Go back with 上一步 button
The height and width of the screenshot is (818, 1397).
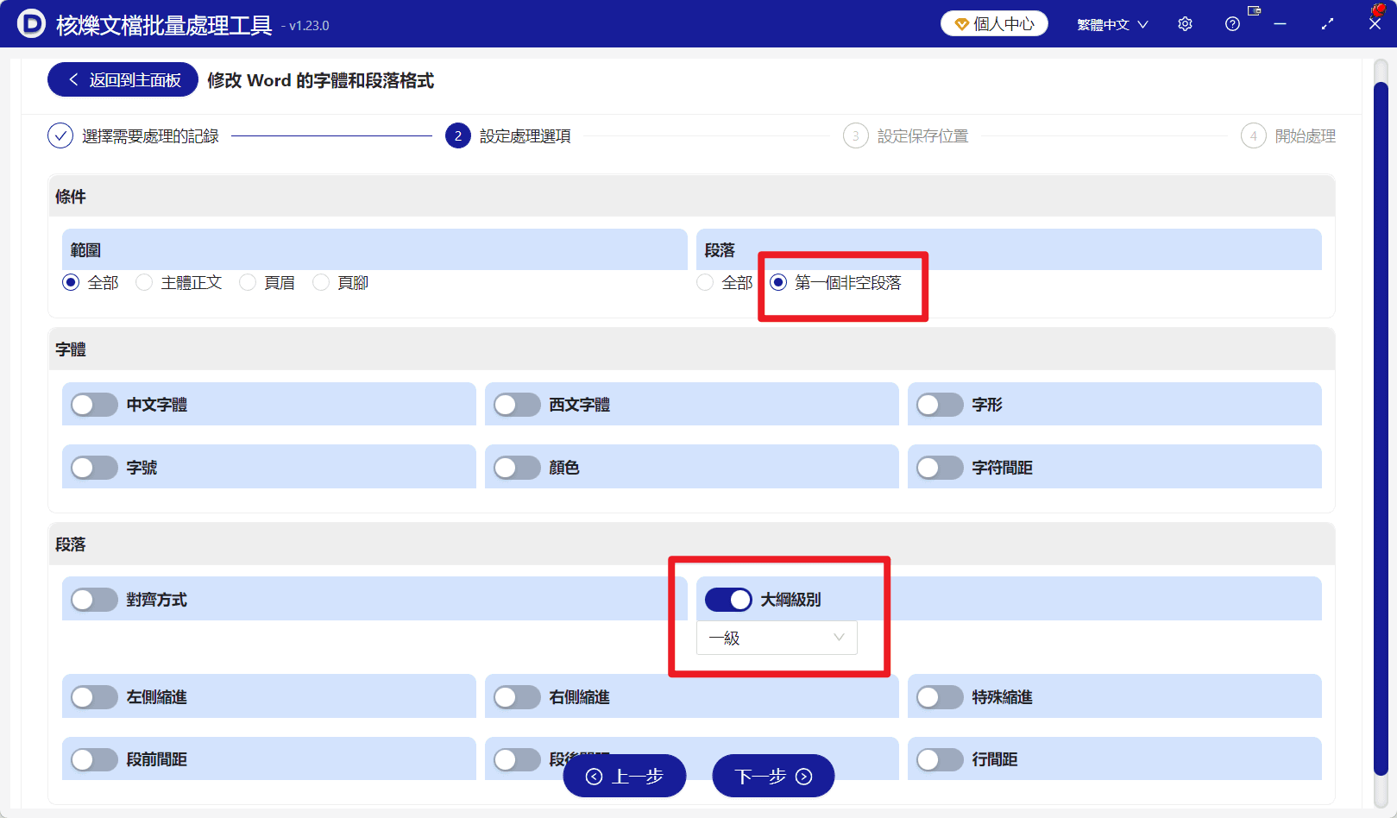(x=625, y=777)
